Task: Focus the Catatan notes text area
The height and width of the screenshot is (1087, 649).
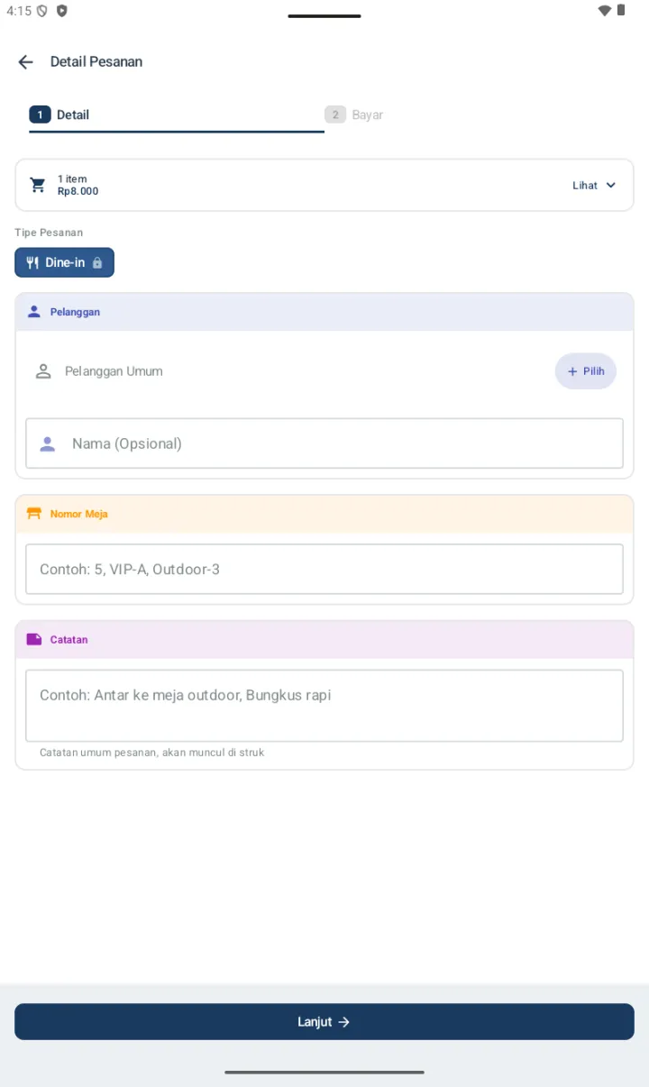Action: (324, 706)
